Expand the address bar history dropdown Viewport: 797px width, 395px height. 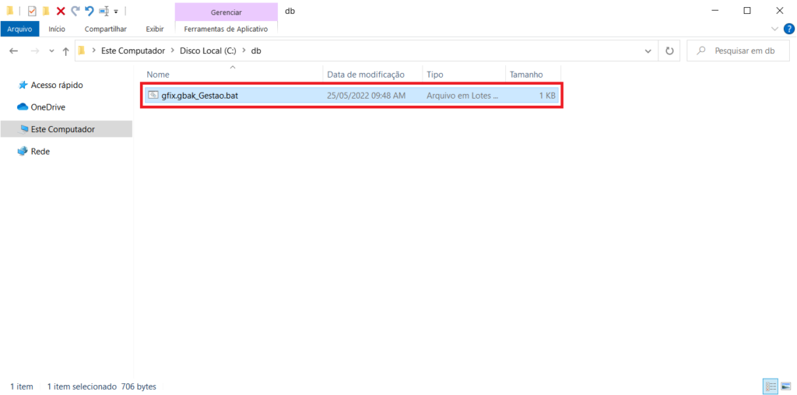648,51
